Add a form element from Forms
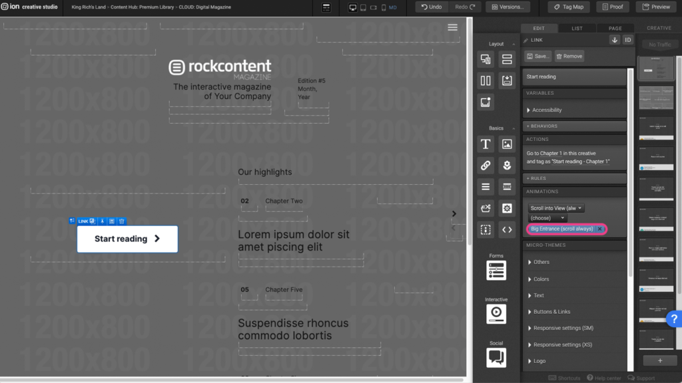682x383 pixels. click(x=496, y=271)
